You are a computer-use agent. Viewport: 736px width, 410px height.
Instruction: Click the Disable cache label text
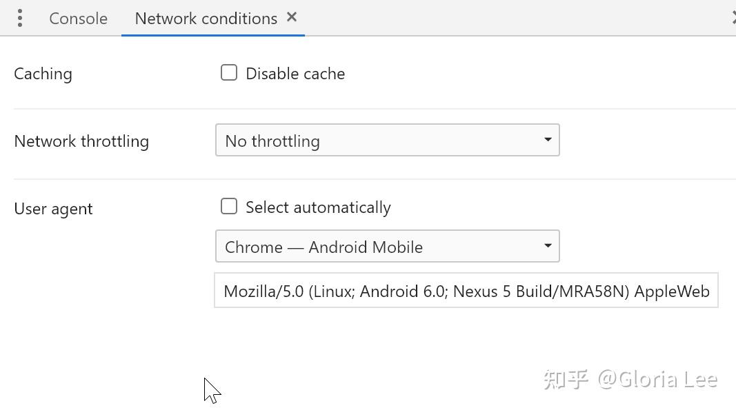tap(295, 74)
